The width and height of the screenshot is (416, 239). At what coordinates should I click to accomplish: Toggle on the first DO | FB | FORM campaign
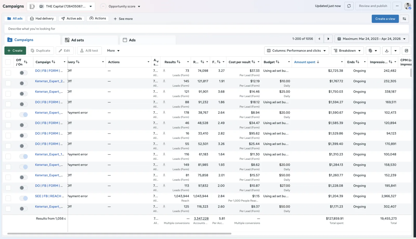[23, 73]
